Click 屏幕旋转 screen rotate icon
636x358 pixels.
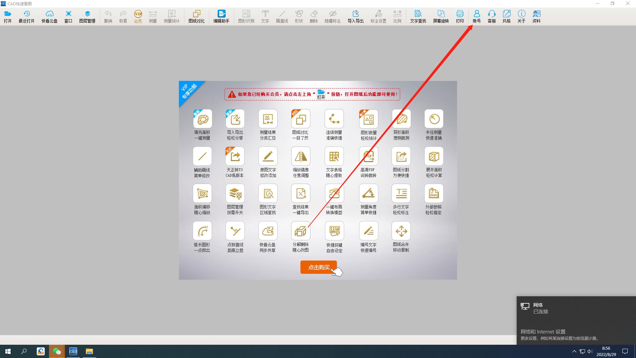coord(441,14)
